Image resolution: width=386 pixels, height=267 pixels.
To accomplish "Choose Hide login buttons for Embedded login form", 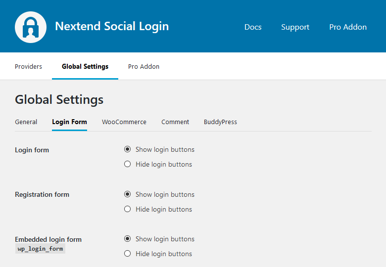I will point(128,254).
